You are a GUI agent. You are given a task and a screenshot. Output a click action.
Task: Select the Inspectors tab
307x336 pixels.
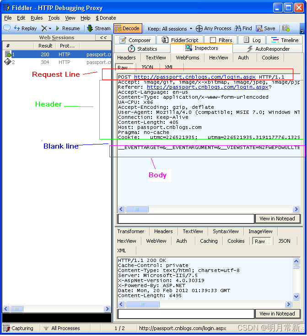(201, 48)
